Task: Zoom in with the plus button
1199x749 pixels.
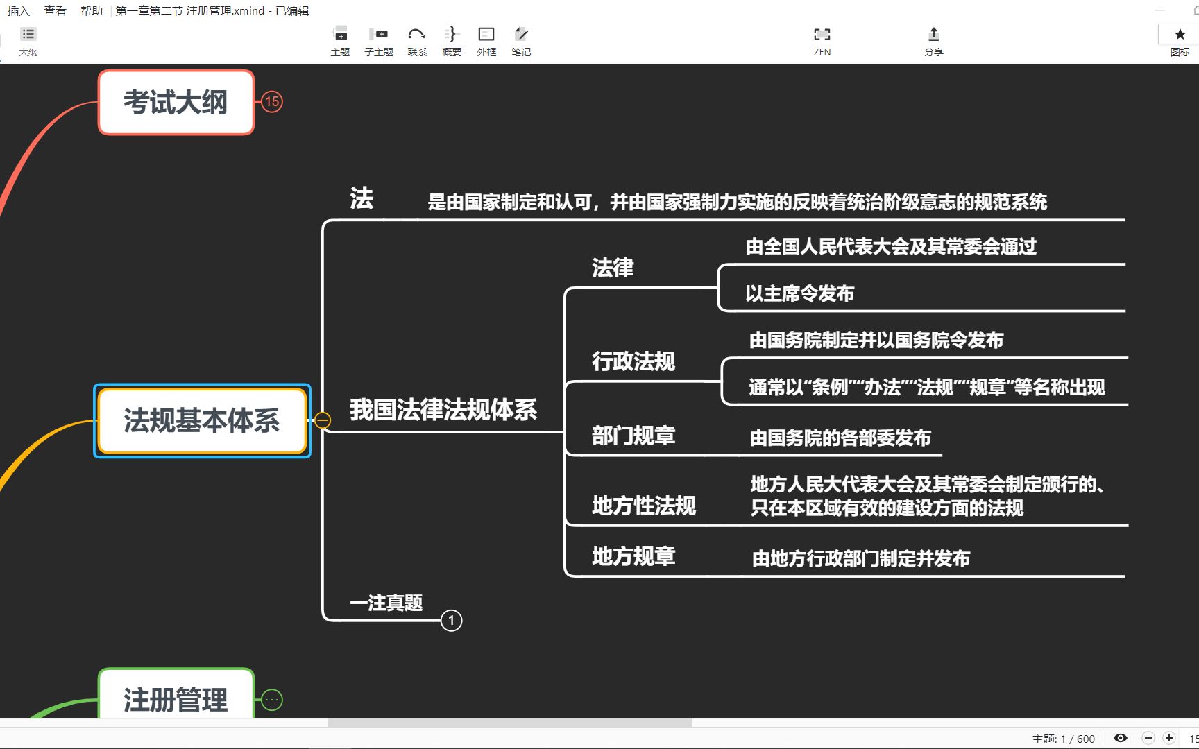Action: click(x=1169, y=738)
